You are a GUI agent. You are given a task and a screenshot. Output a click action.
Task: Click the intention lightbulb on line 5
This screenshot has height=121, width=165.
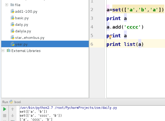pos(110,37)
